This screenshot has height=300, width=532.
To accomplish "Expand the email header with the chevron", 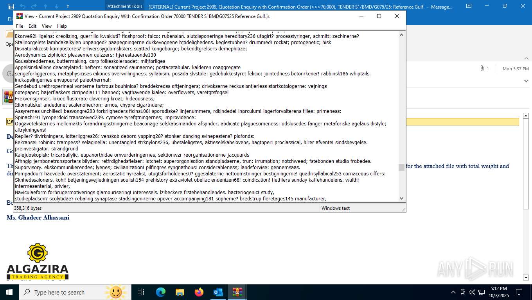I will tap(526, 81).
